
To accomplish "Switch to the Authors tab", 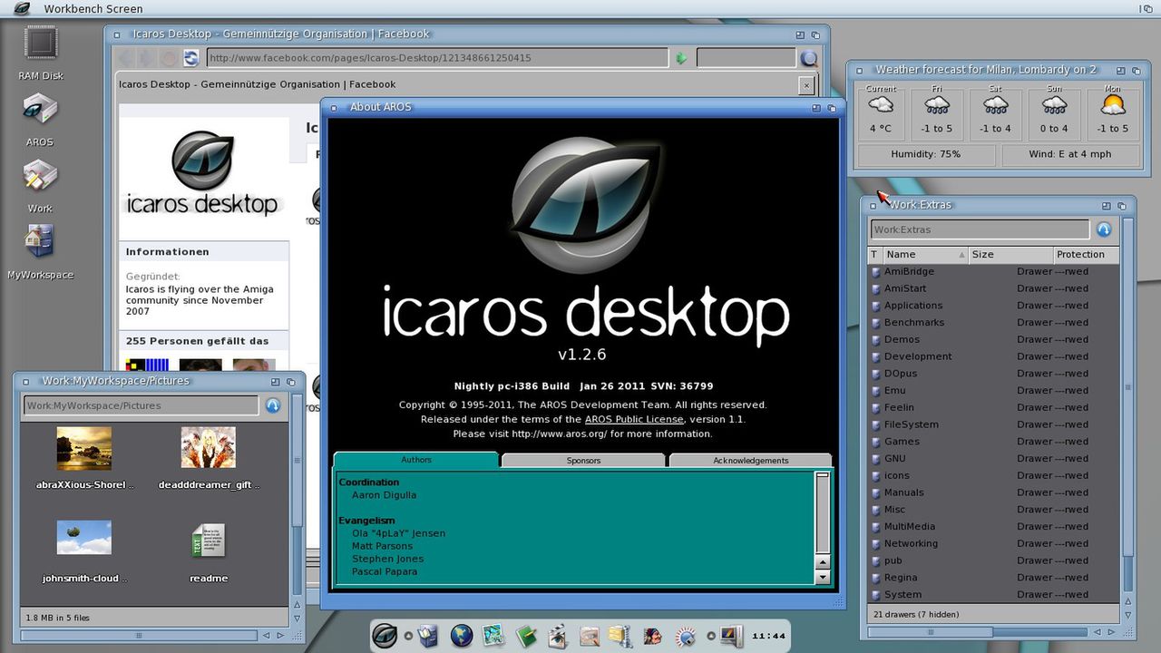I will 416,460.
